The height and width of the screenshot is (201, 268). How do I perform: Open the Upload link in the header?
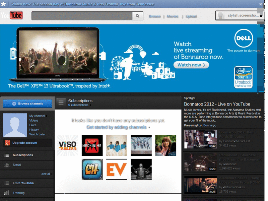tap(191, 16)
